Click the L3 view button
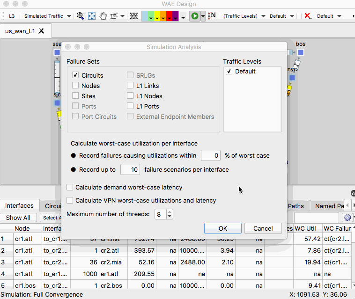 pos(12,16)
